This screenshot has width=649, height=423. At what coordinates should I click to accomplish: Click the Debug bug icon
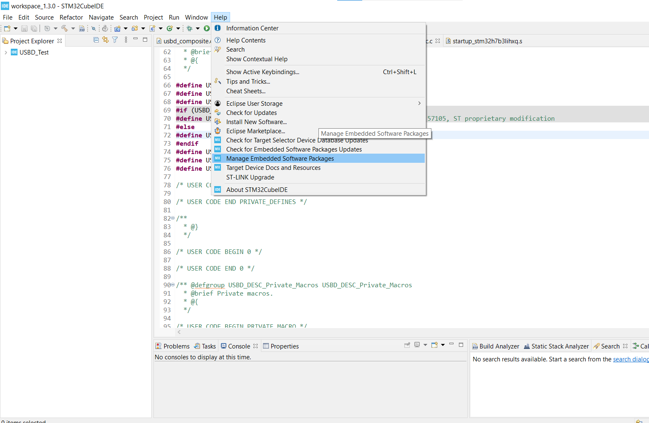(190, 28)
